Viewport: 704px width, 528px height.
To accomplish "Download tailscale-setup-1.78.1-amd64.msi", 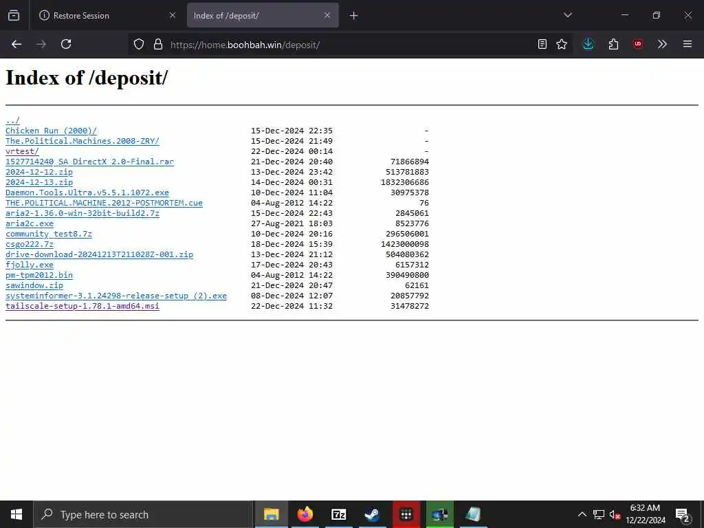I will [x=82, y=306].
